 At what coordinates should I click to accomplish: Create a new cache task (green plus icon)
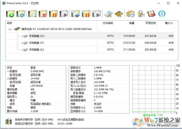pos(10,14)
